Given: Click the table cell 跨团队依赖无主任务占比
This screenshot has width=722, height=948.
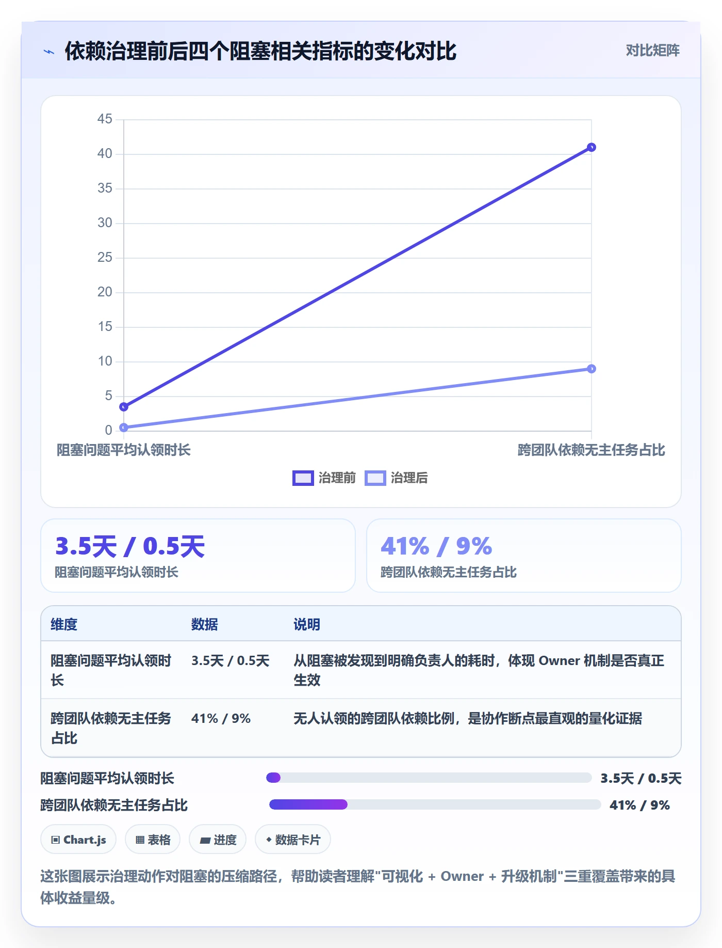Looking at the screenshot, I should 111,728.
